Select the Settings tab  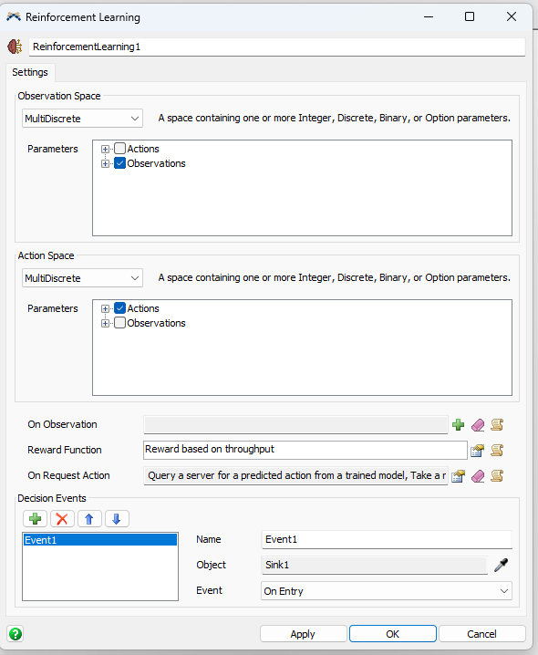30,72
